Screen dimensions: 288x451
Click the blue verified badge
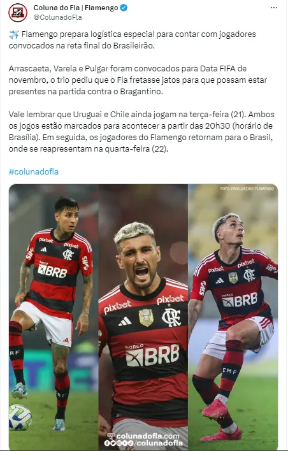click(124, 8)
